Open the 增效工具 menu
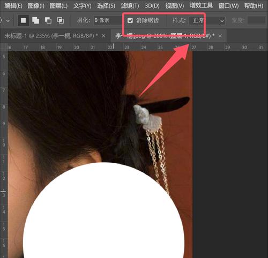 [201, 6]
